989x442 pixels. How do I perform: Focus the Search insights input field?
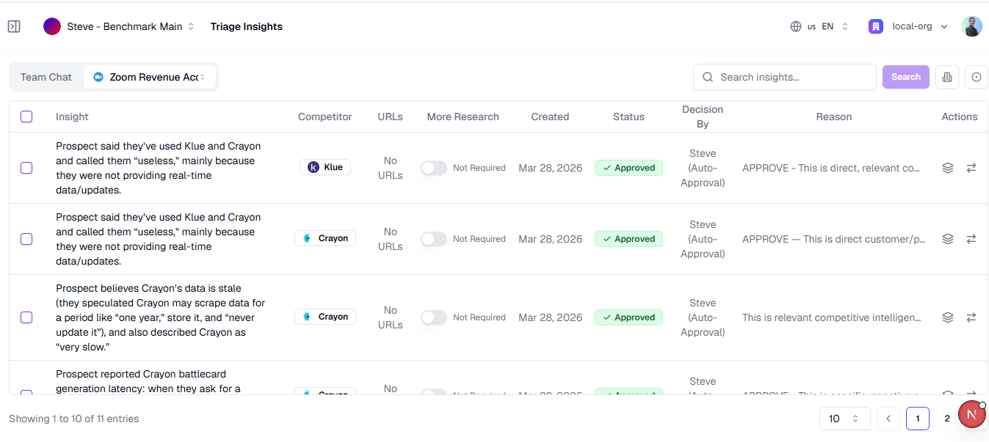(785, 77)
